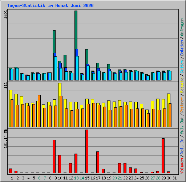Click the red Volumen legend label

[x=182, y=166]
